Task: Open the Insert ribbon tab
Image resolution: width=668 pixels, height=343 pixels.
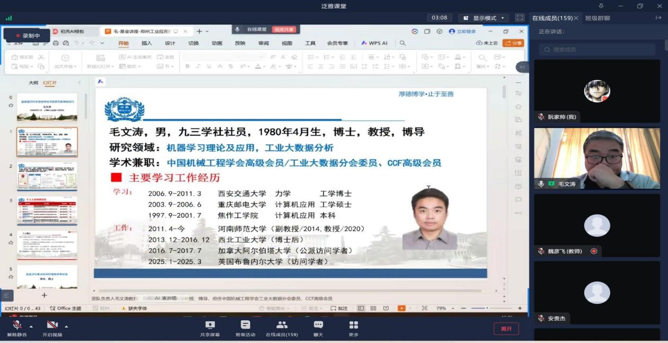Action: (147, 43)
